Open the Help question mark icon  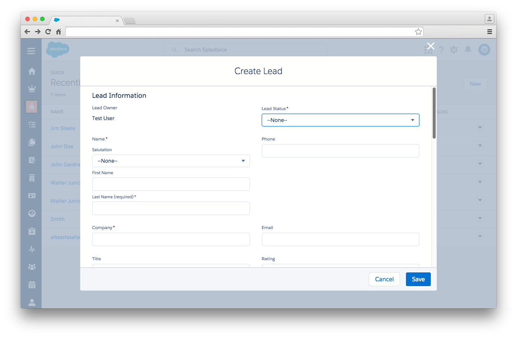(x=441, y=50)
